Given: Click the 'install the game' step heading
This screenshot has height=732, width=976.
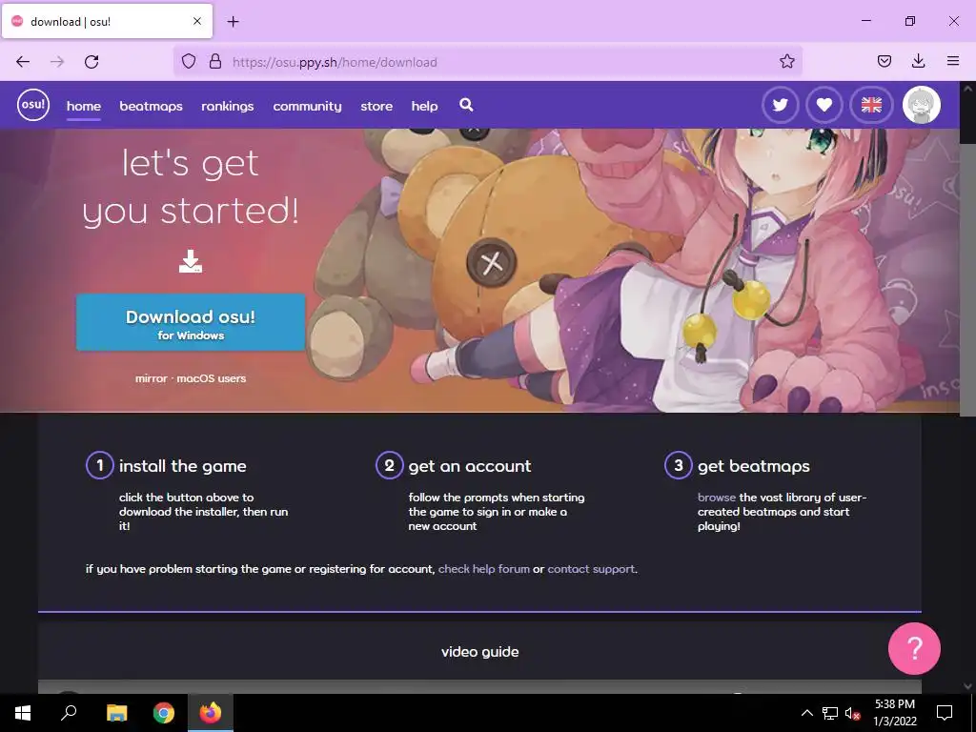Looking at the screenshot, I should [x=182, y=466].
